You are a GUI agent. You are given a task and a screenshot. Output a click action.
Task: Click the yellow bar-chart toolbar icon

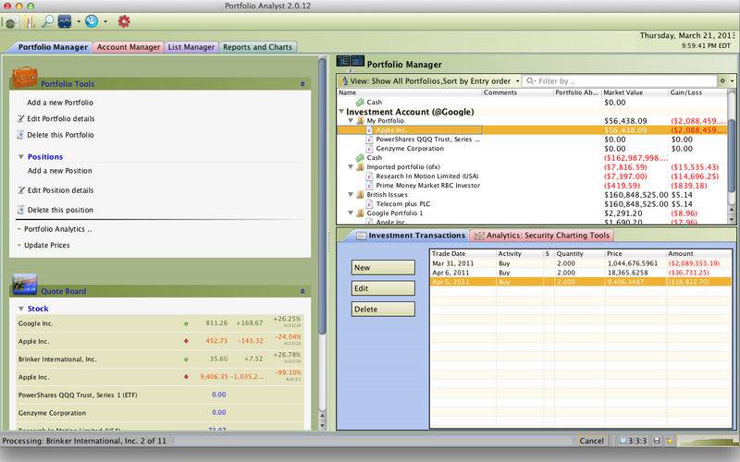click(30, 21)
